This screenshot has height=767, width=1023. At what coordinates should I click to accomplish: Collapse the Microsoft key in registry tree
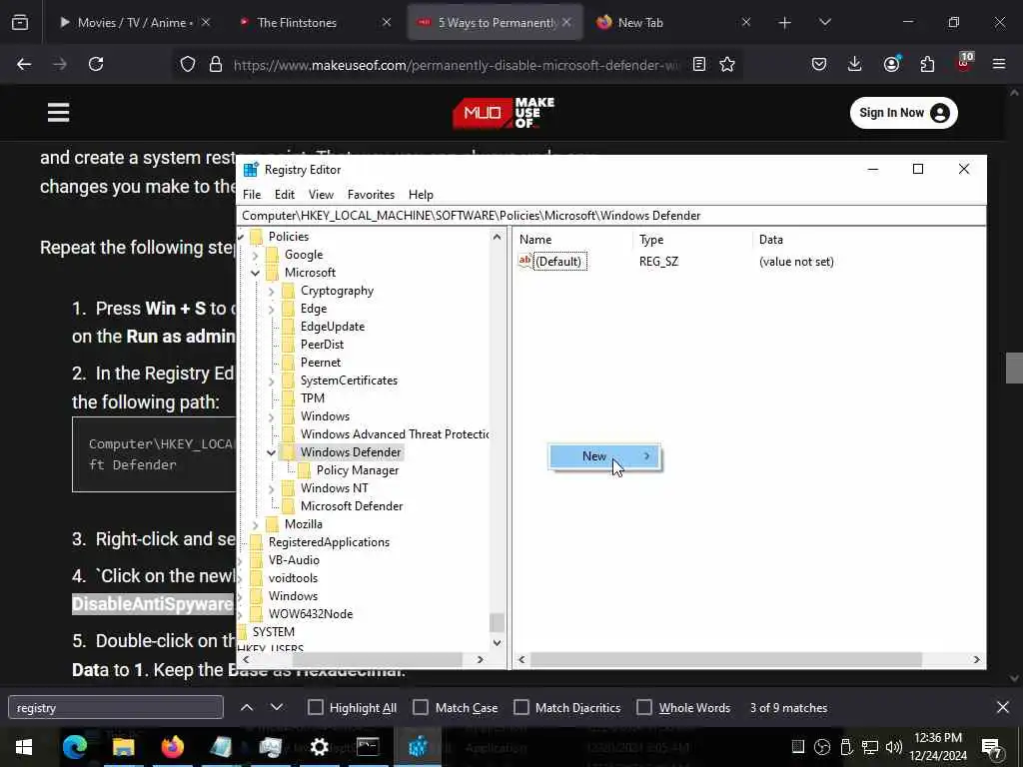[255, 273]
